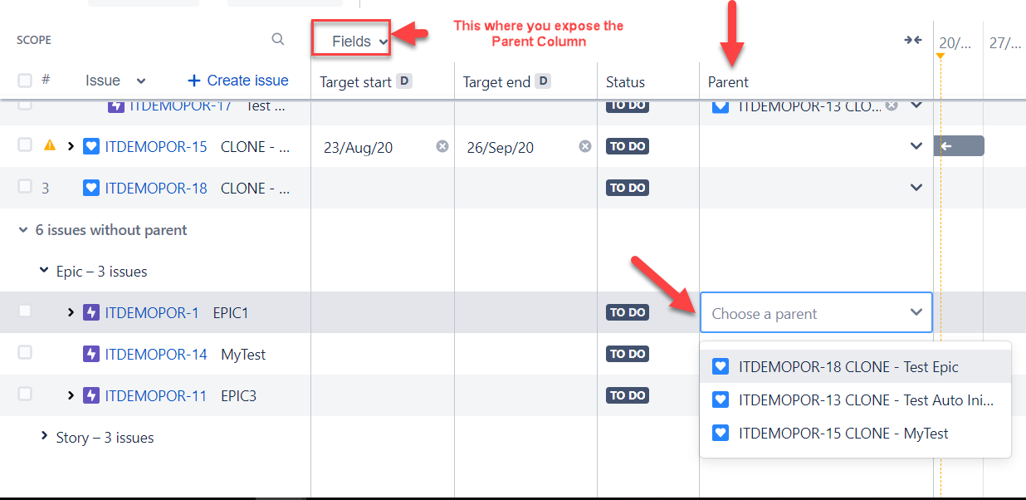Remove parent ITDEMOPOR-13 via its x icon
The height and width of the screenshot is (500, 1026).
pyautogui.click(x=892, y=105)
